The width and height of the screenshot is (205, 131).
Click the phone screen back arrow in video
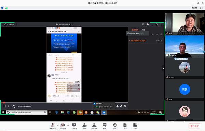point(71,101)
